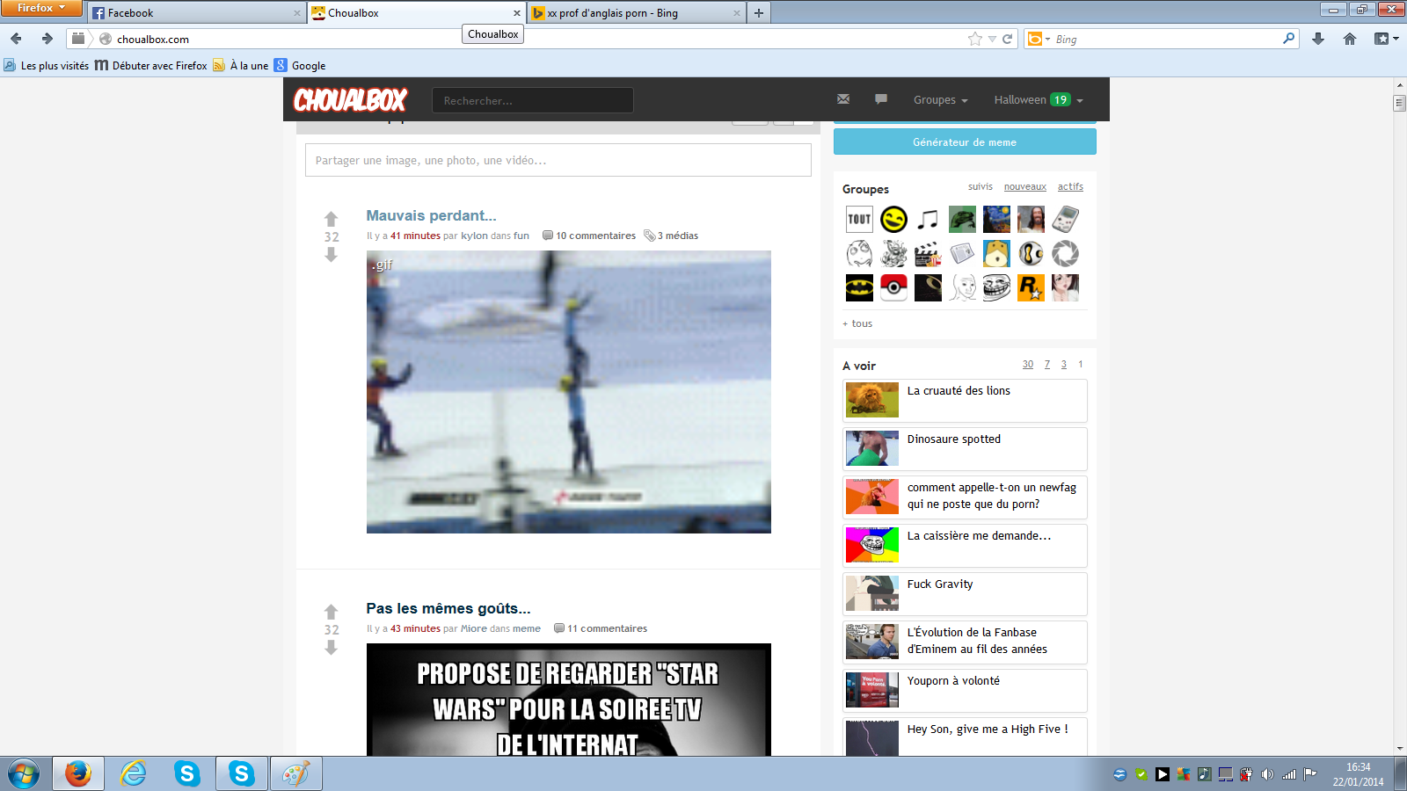1407x791 pixels.
Task: Open the Pokéball group icon
Action: [893, 287]
